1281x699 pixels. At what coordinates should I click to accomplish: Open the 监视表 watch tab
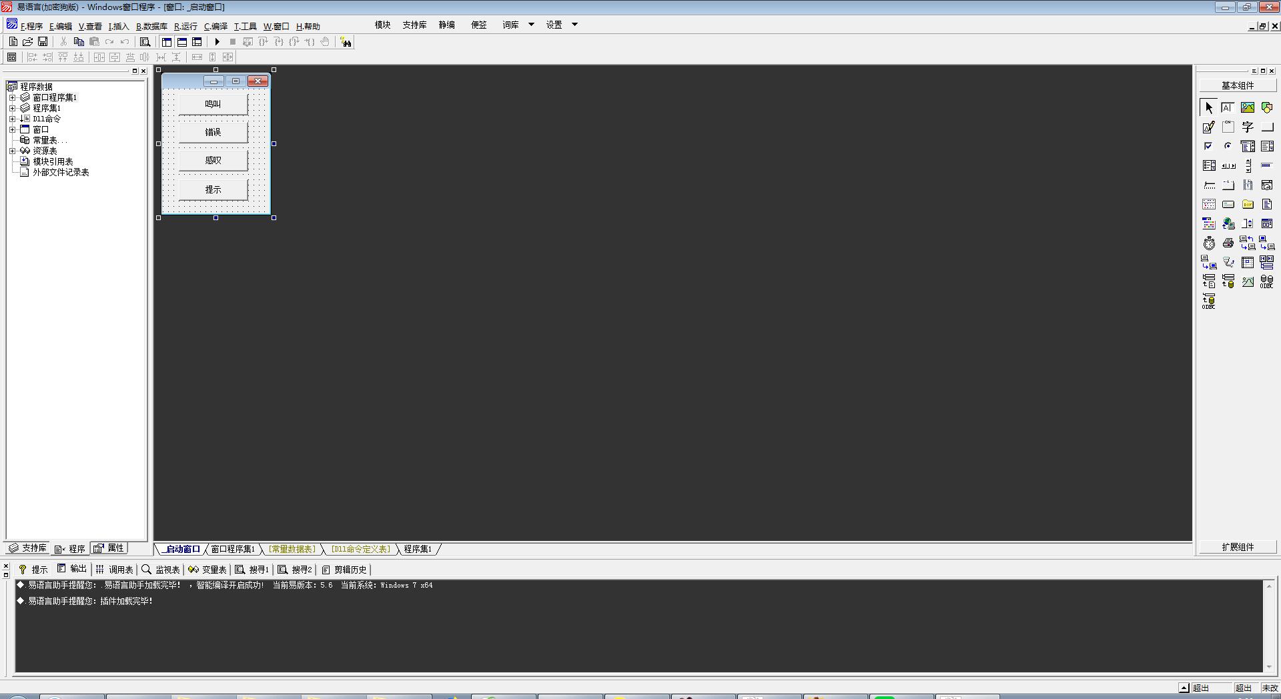(161, 570)
